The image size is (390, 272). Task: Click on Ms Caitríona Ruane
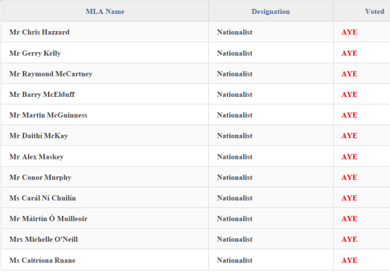(42, 260)
